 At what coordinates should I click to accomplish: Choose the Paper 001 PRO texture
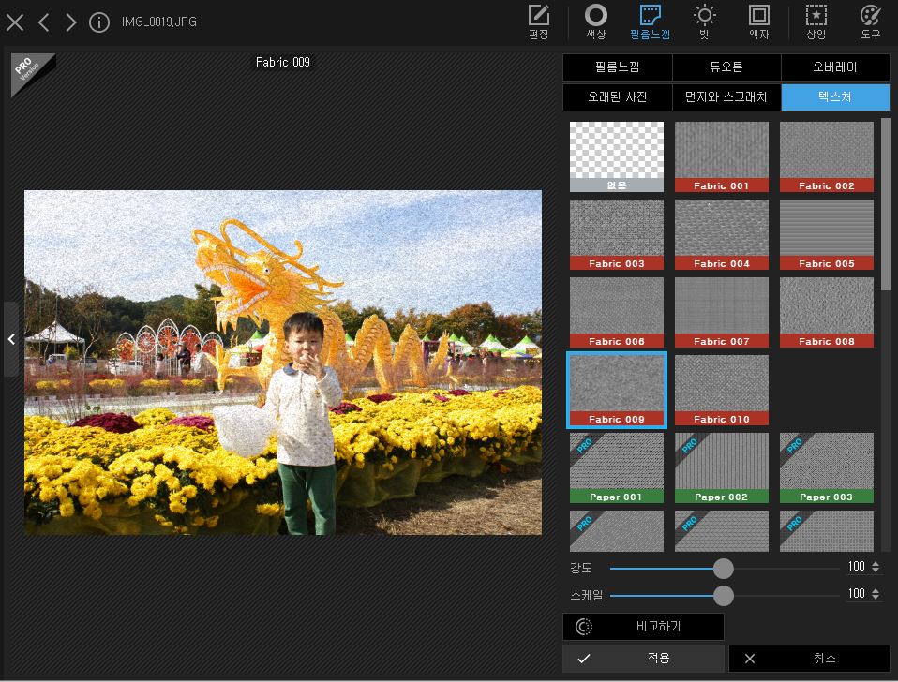pyautogui.click(x=617, y=467)
